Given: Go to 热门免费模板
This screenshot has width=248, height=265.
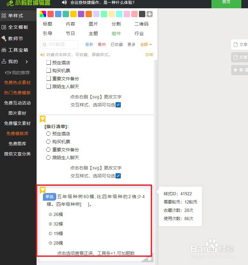Looking at the screenshot, I should pyautogui.click(x=17, y=93).
